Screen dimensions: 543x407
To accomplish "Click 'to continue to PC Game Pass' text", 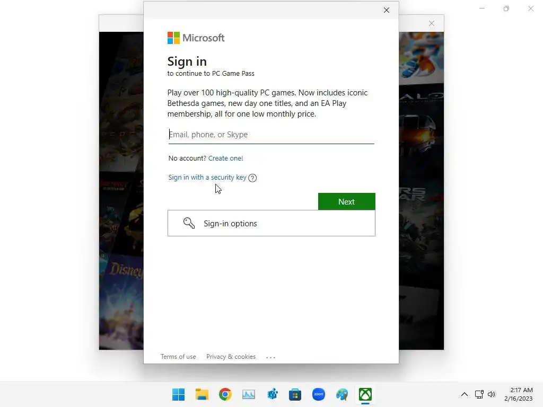I will (211, 73).
